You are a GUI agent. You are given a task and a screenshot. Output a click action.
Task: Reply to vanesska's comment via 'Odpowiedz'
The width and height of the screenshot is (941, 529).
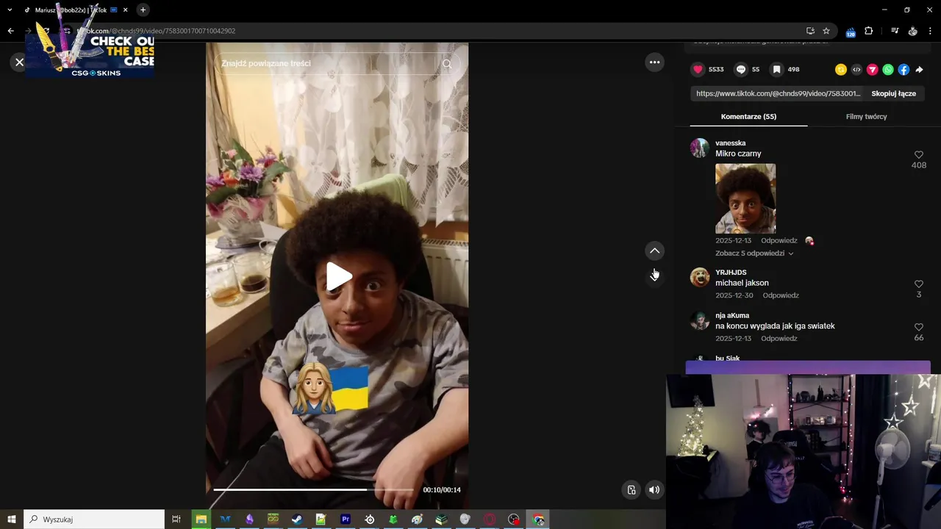pos(779,241)
